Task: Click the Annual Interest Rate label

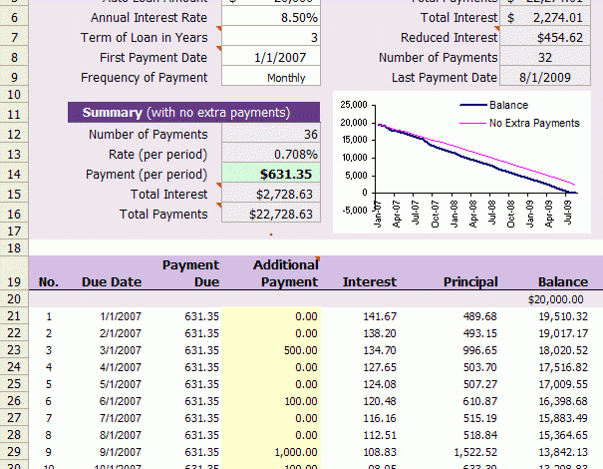Action: [x=149, y=18]
